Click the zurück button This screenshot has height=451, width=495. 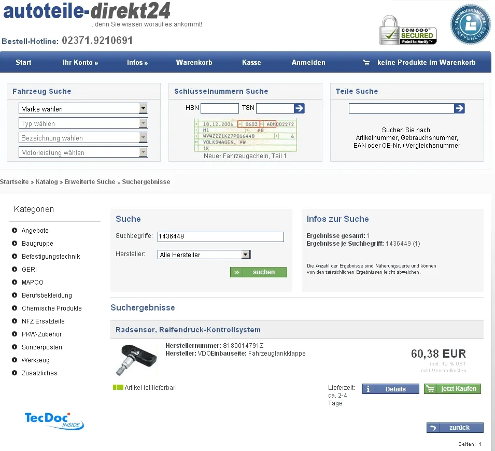click(455, 428)
